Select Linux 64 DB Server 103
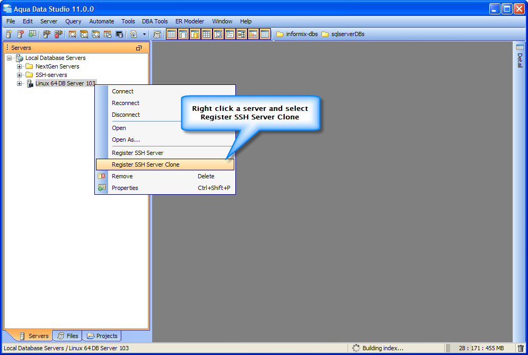Screen dimensions: 528x355 click(65, 83)
